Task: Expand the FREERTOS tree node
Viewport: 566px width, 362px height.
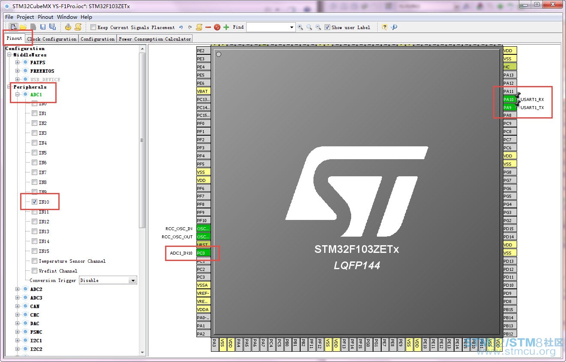Action: [18, 71]
